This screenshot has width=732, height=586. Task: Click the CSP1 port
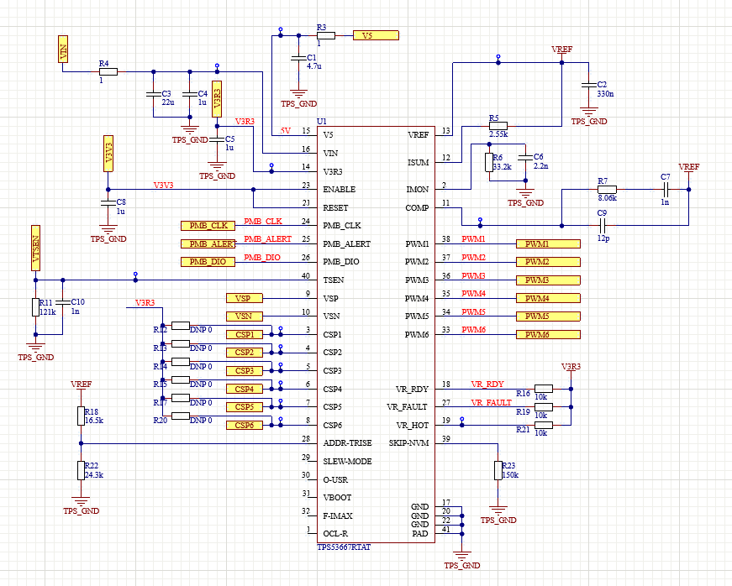click(245, 335)
